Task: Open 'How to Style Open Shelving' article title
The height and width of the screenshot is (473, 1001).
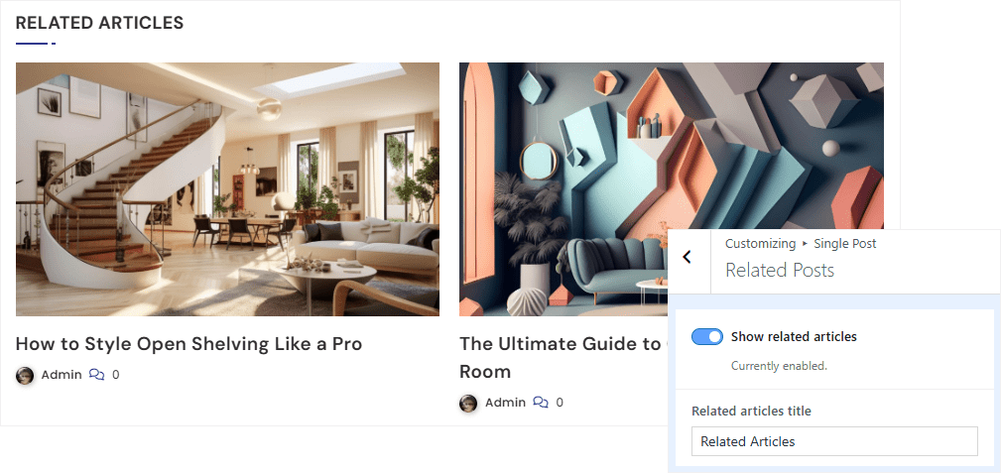Action: pos(188,344)
